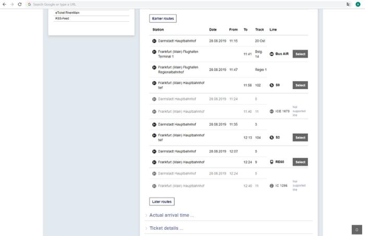Screen dimensions: 365x236
Task: Click the Date column header
Action: (213, 30)
